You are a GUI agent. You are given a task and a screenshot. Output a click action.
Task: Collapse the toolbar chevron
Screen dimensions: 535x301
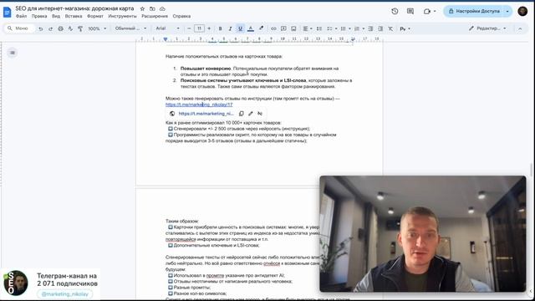(520, 28)
